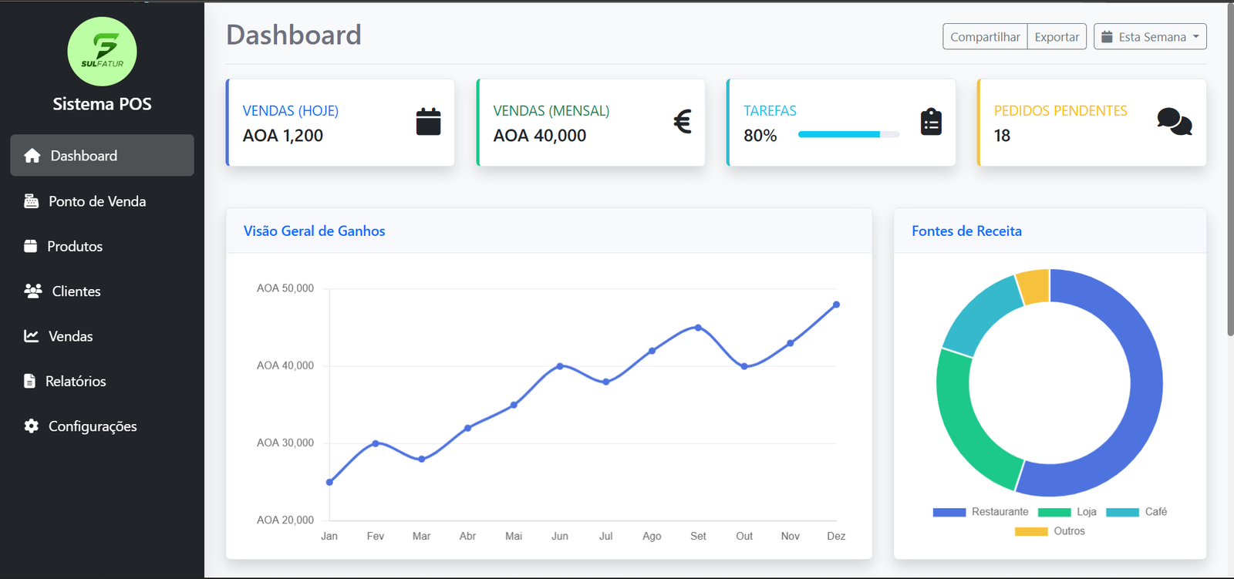
Task: Click the home icon beside Dashboard
Action: (32, 156)
